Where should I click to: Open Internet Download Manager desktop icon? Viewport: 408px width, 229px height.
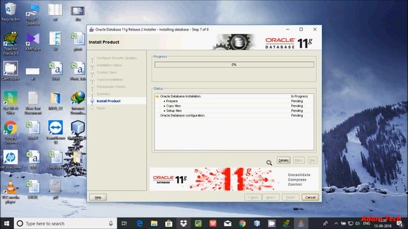click(78, 103)
